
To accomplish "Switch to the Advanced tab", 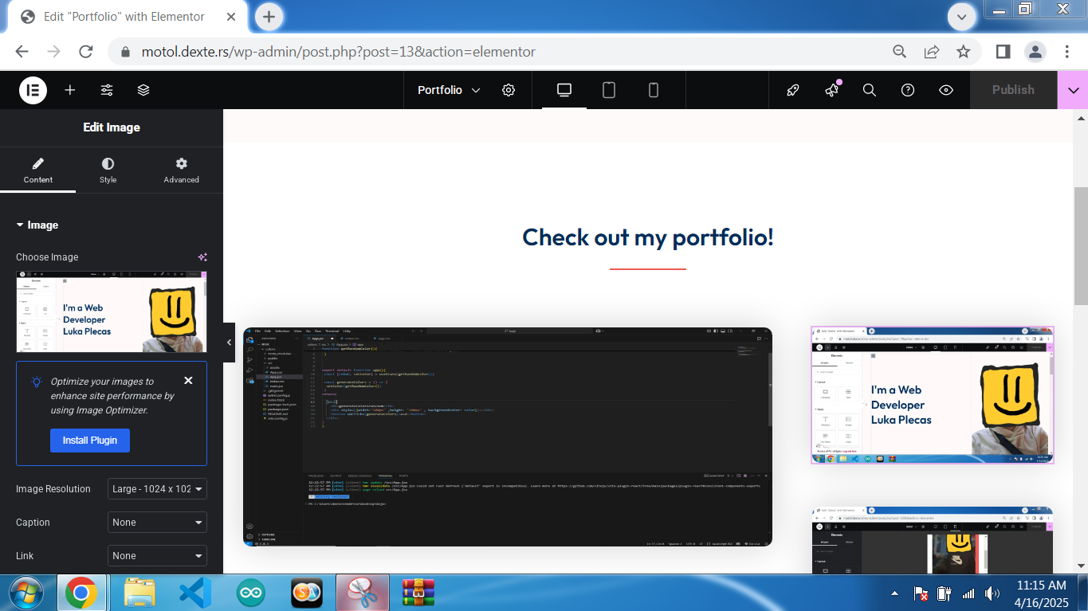I will coord(181,170).
